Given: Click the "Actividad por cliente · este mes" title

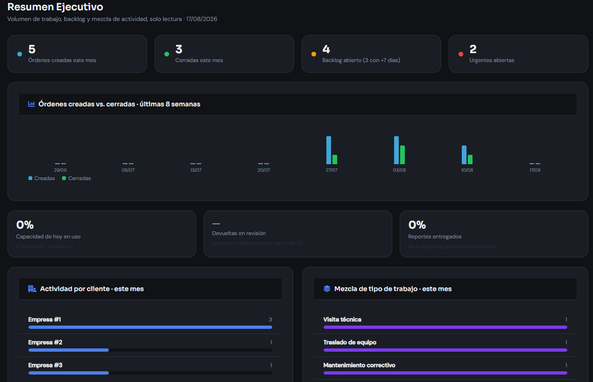Looking at the screenshot, I should tap(92, 289).
